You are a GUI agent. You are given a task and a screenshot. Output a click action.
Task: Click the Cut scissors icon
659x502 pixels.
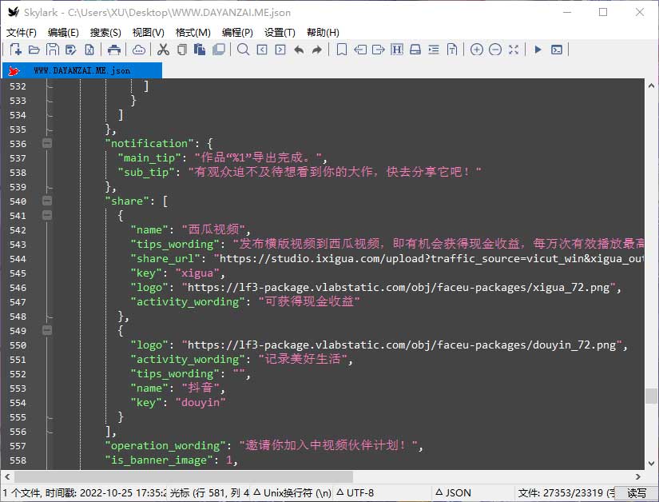pyautogui.click(x=163, y=50)
